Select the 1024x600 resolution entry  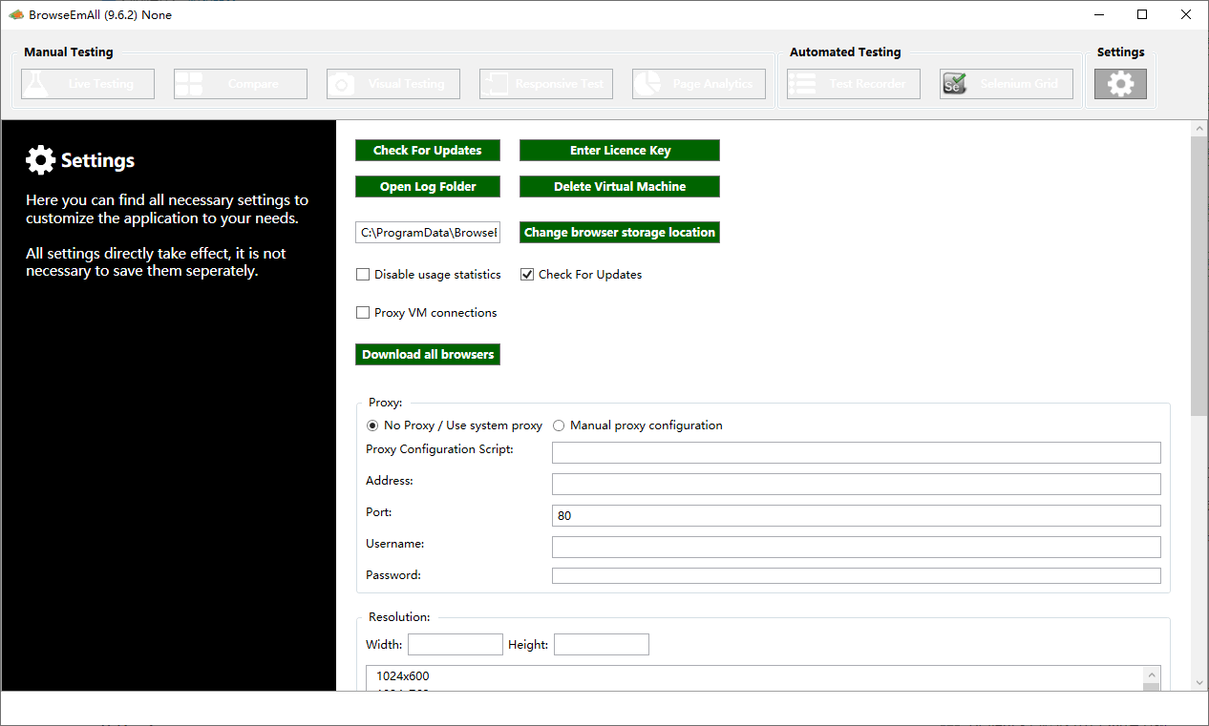coord(403,676)
